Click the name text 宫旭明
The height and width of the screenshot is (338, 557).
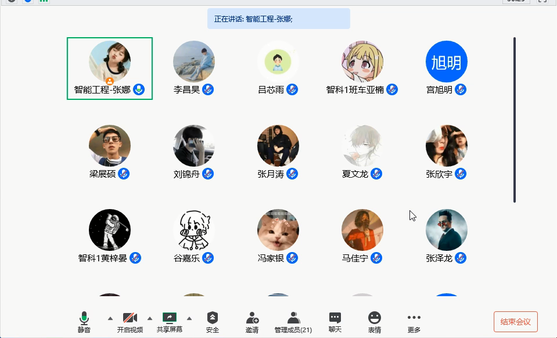tap(440, 90)
